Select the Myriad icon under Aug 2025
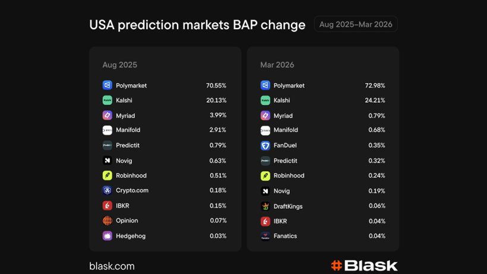Screen dimensions: 487x274 (107, 115)
